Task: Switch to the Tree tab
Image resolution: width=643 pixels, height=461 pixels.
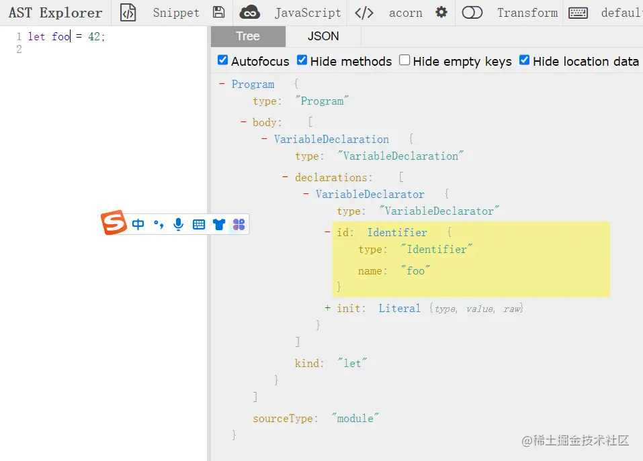Action: coord(248,36)
